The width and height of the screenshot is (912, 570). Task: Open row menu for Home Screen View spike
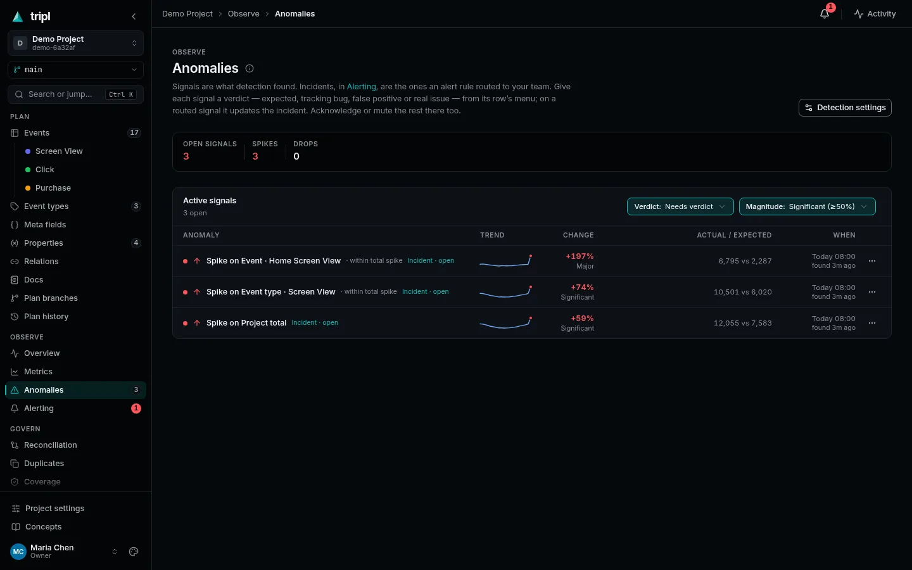[x=872, y=261]
